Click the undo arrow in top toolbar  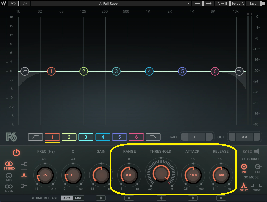[13, 3]
